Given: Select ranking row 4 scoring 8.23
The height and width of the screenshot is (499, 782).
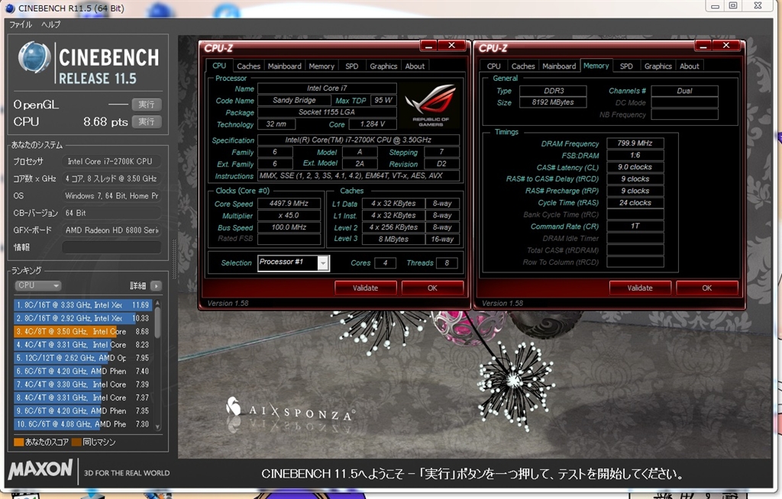Looking at the screenshot, I should (x=82, y=344).
